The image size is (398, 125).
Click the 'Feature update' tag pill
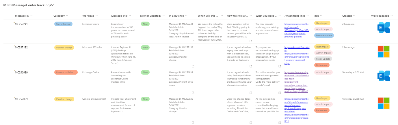(x=323, y=35)
